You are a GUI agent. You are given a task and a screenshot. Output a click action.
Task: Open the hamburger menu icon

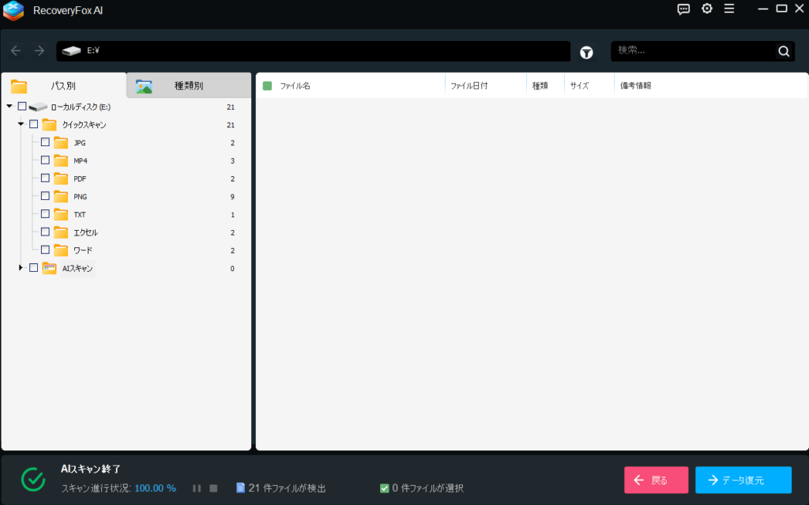coord(729,9)
